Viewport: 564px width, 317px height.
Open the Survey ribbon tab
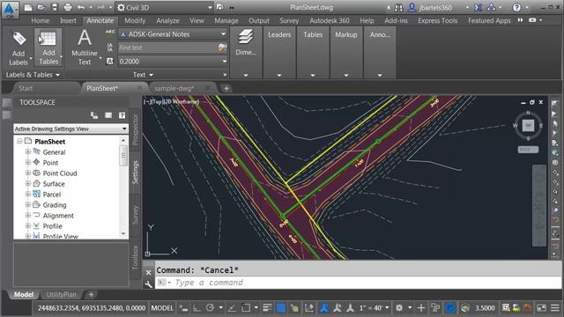[289, 21]
